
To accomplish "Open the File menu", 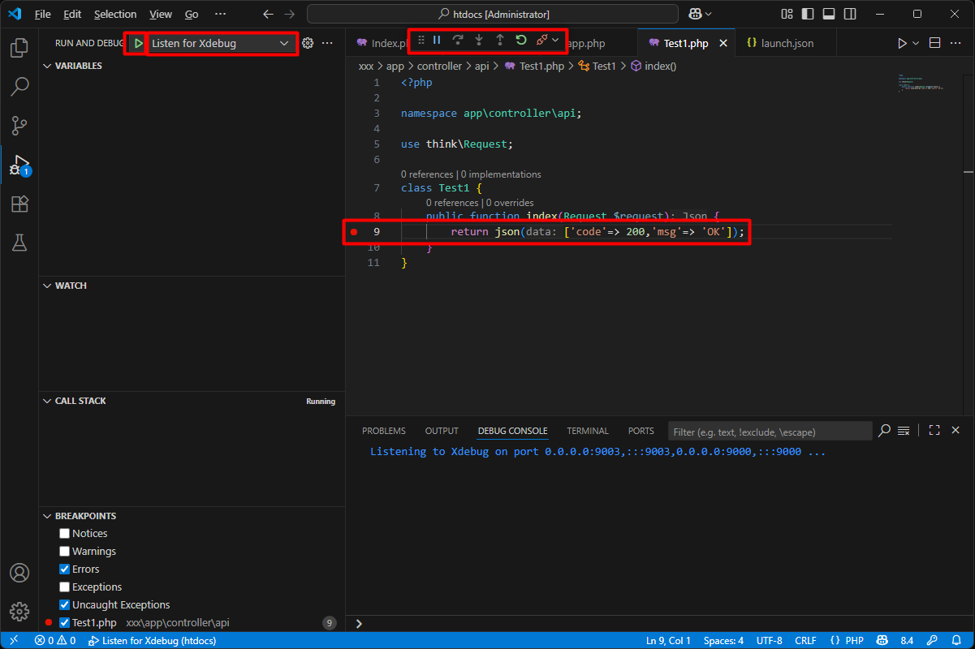I will [x=42, y=14].
